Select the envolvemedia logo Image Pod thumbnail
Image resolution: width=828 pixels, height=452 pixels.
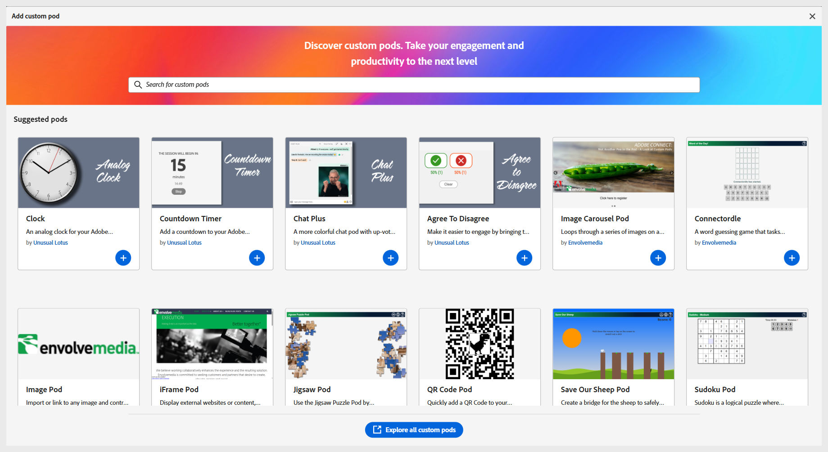[x=78, y=344]
